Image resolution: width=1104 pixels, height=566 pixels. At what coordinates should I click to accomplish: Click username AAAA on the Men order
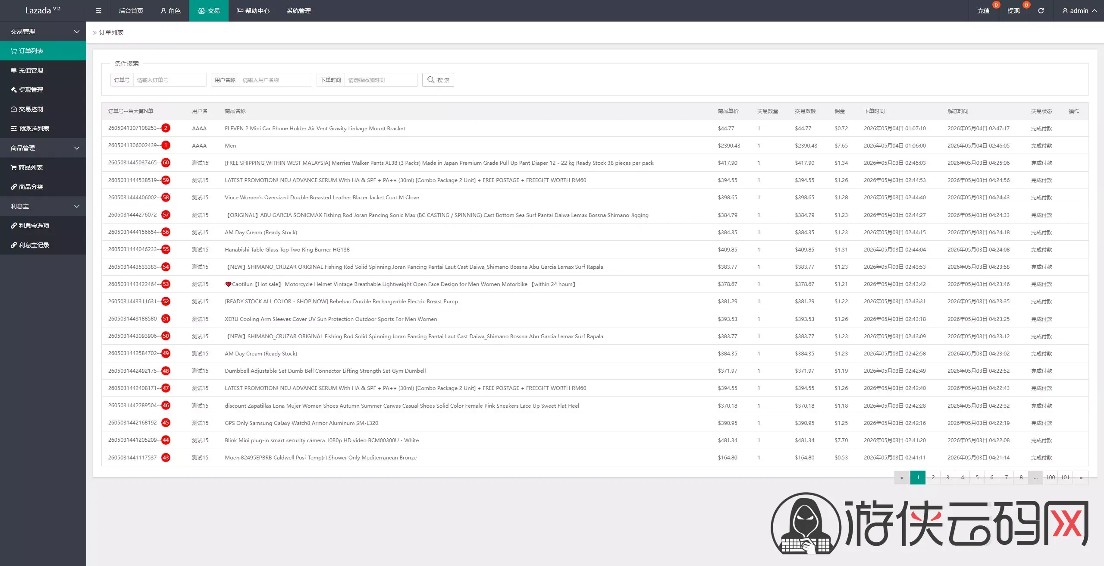point(199,145)
